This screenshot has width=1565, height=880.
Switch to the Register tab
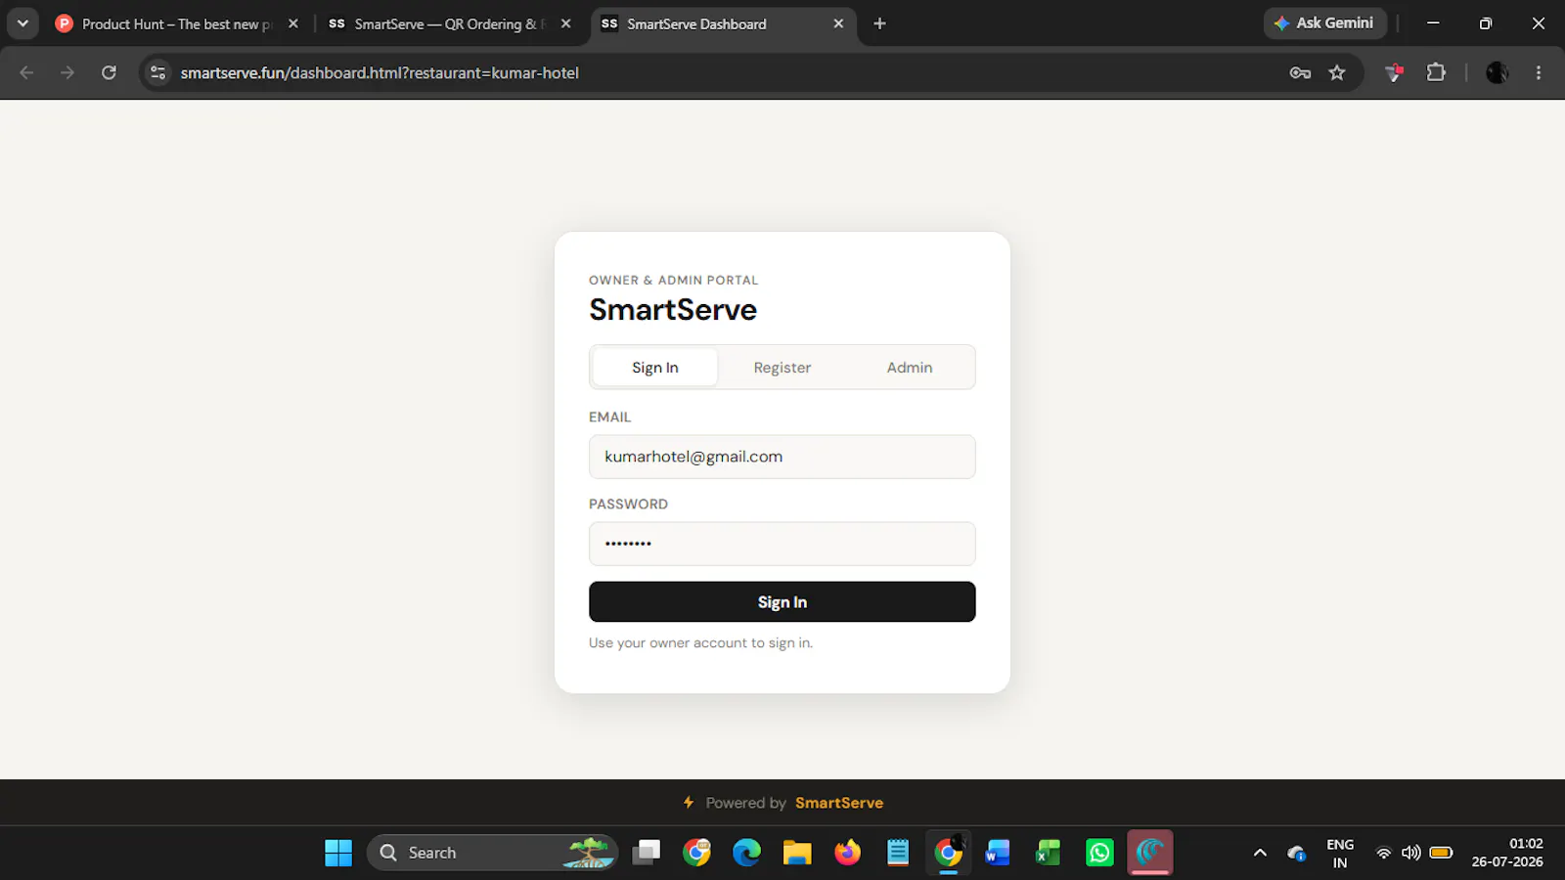click(x=782, y=368)
